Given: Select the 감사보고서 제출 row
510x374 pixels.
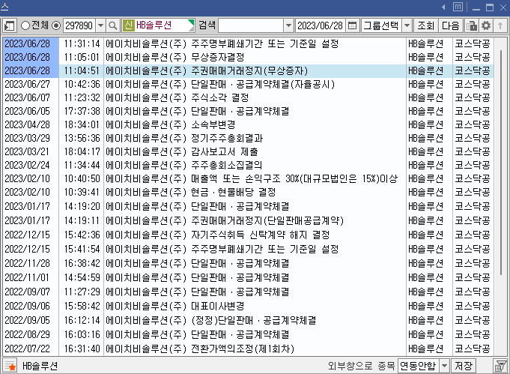Looking at the screenshot, I should [248, 151].
